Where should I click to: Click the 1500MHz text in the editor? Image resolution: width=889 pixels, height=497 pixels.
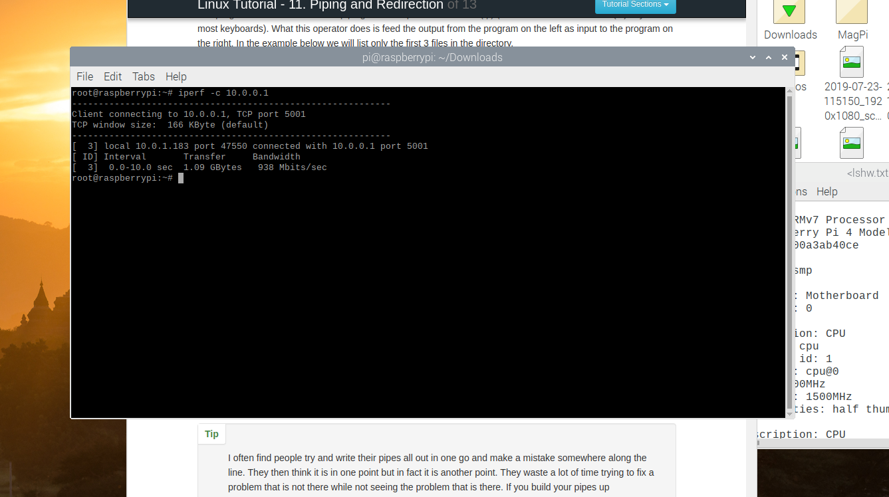click(x=828, y=397)
